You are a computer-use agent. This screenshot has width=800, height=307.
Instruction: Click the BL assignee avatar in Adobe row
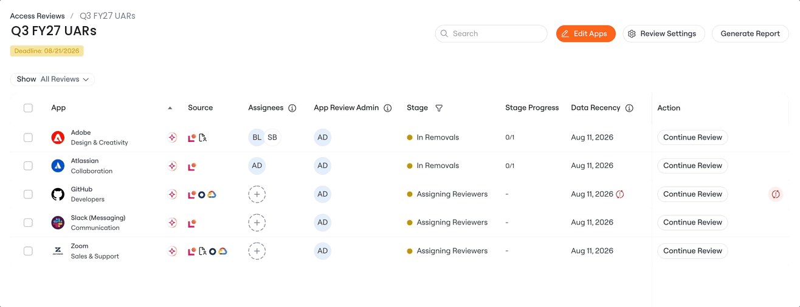tap(257, 138)
